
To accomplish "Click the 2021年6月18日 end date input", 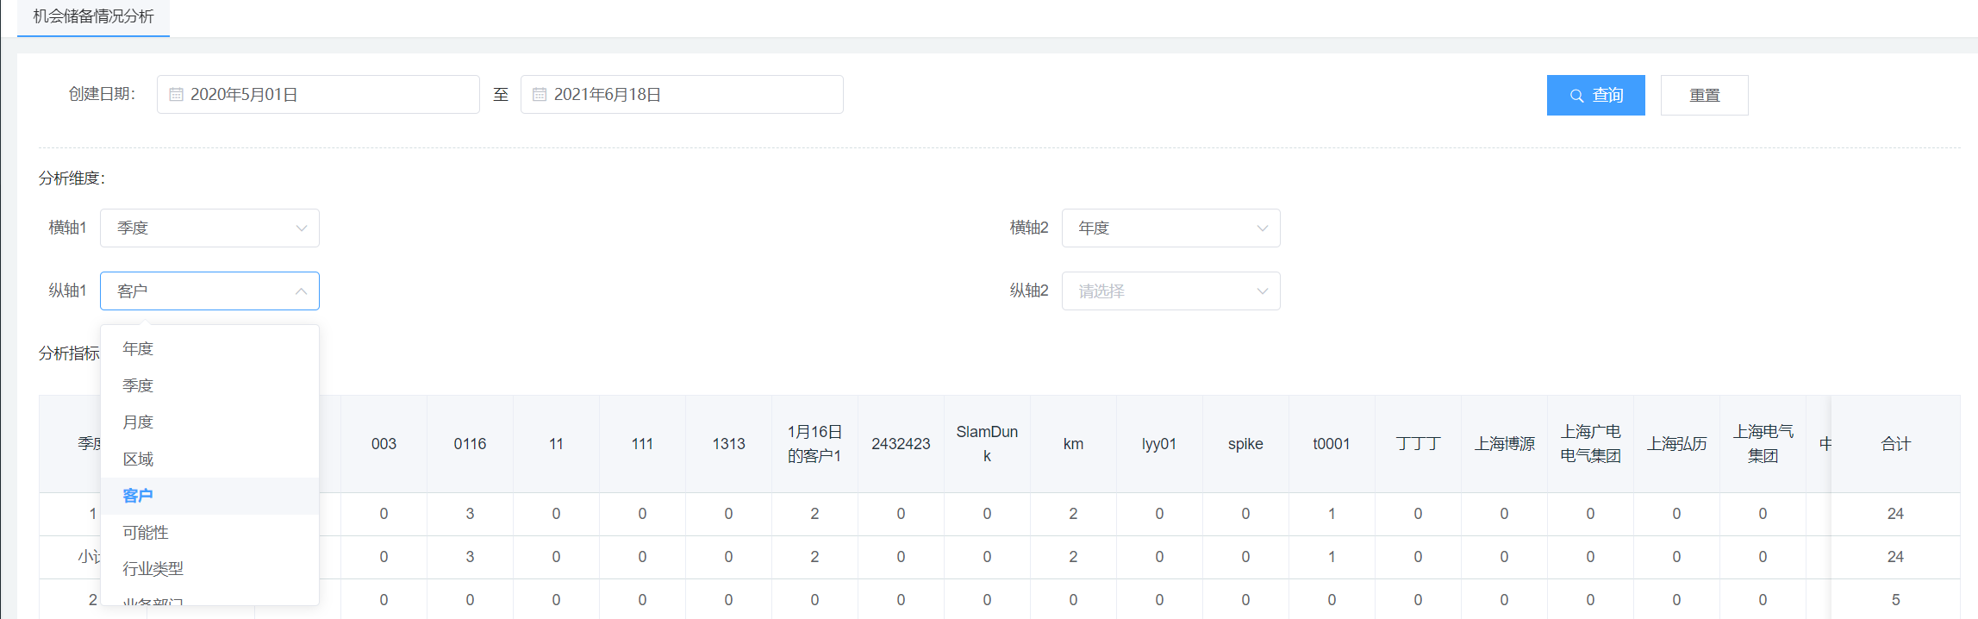I will [x=689, y=95].
